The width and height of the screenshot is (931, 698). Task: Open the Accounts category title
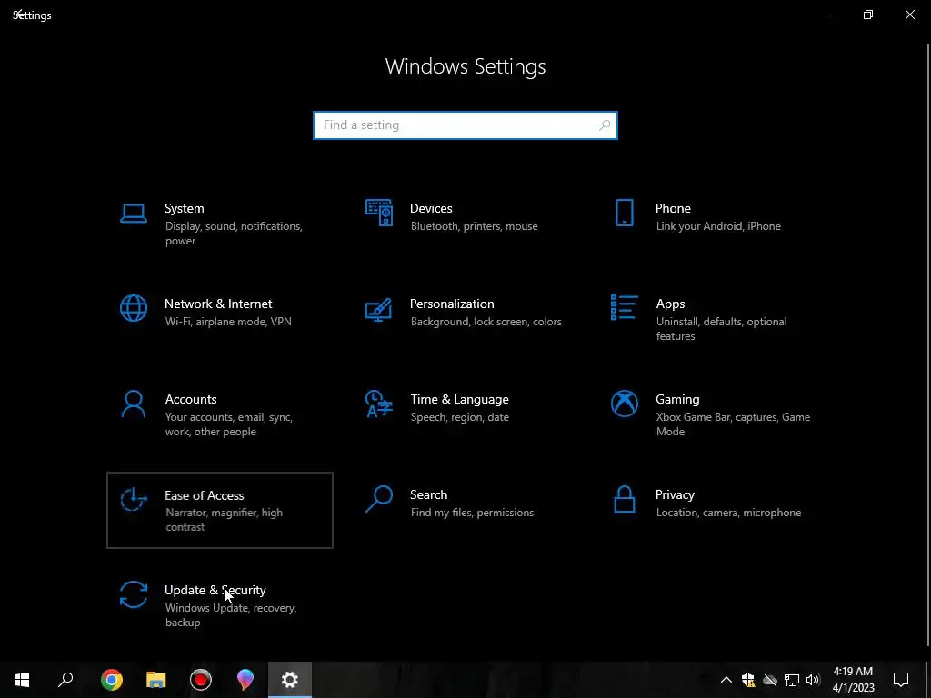point(191,400)
